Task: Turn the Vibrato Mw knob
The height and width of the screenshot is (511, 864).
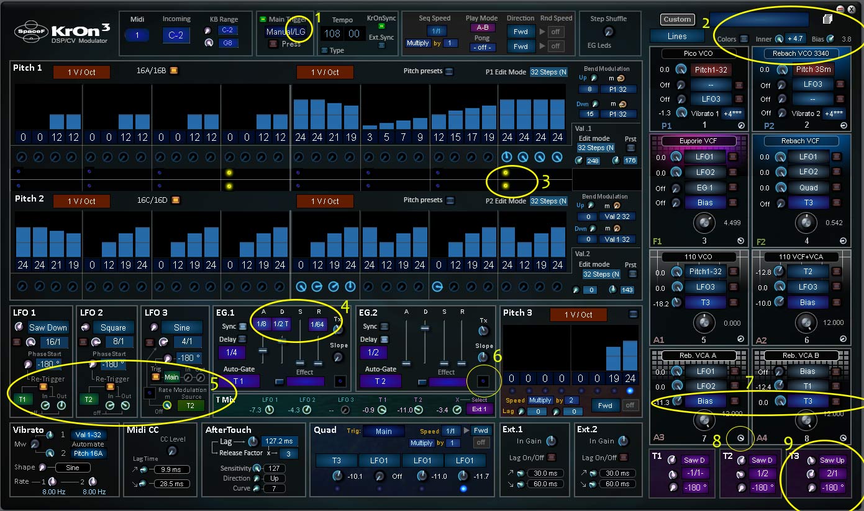Action: coord(35,444)
